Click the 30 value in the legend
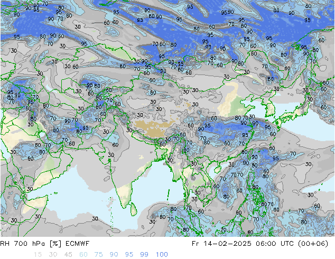 click(53, 255)
